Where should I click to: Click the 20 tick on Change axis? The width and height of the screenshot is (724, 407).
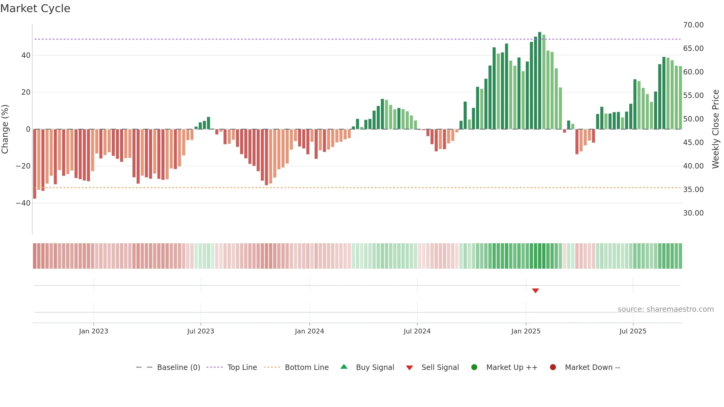click(x=26, y=92)
